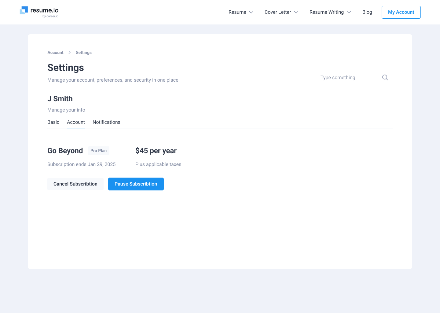Click the Pro Plan badge
The height and width of the screenshot is (313, 440).
click(98, 151)
